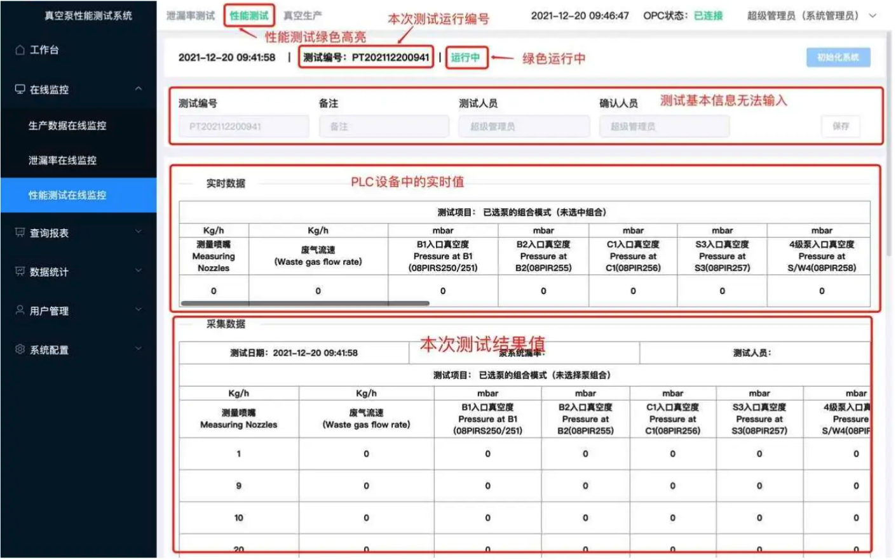Click the 系统配置 gear icon
Viewport: 896px width, 560px height.
tap(20, 349)
